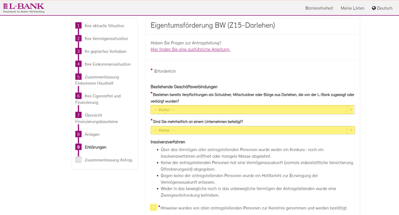The image size is (399, 215).
Task: Click the L-BANK logo
Action: coord(24,8)
